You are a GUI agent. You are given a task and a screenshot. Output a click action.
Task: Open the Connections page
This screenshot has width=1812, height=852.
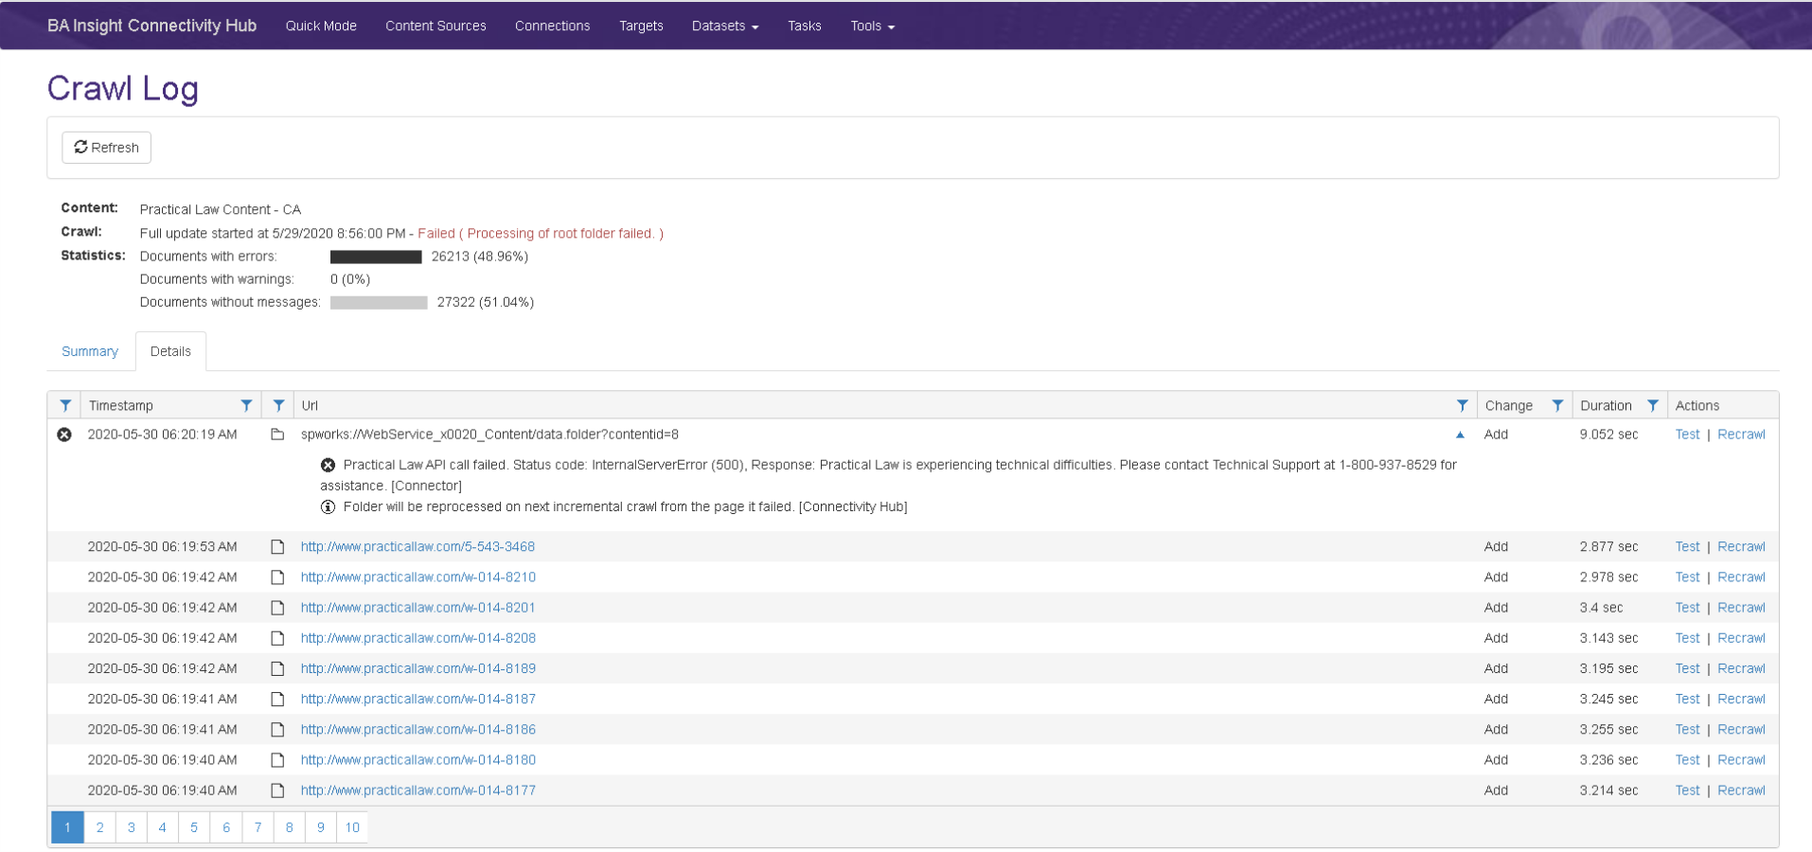tap(552, 26)
